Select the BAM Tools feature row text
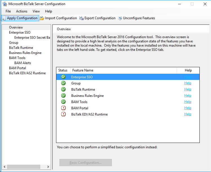 coord(79,102)
